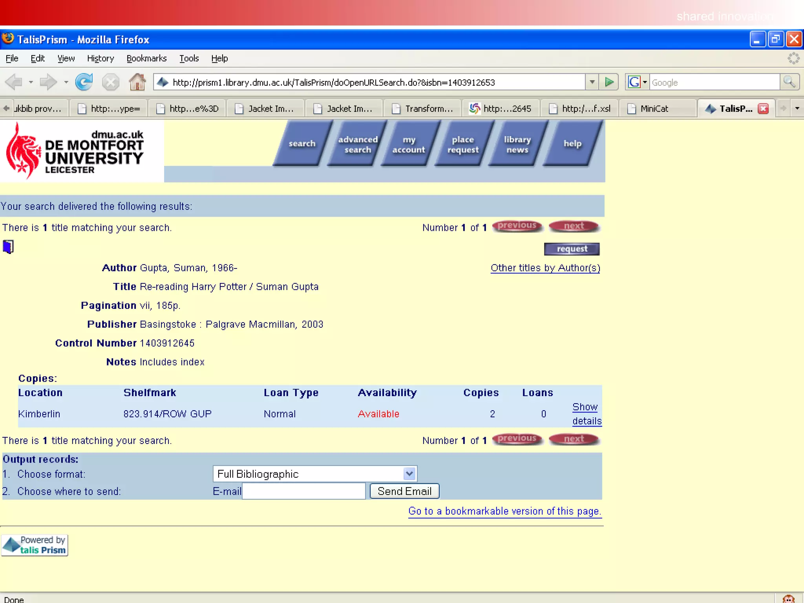This screenshot has width=804, height=603.
Task: Click the search magnifier icon
Action: pyautogui.click(x=789, y=82)
